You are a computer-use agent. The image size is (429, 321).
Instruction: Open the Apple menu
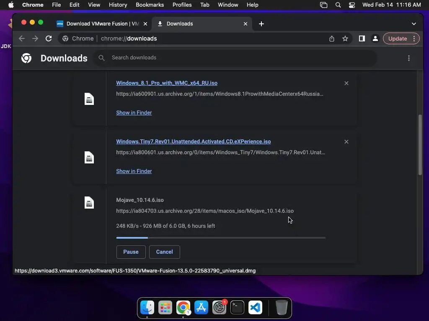point(10,5)
